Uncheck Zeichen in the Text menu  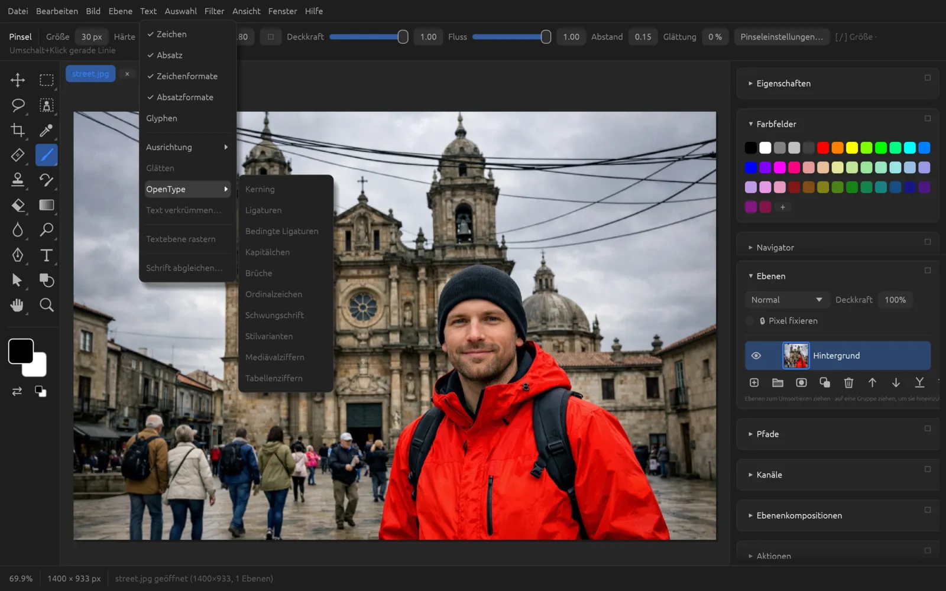187,34
